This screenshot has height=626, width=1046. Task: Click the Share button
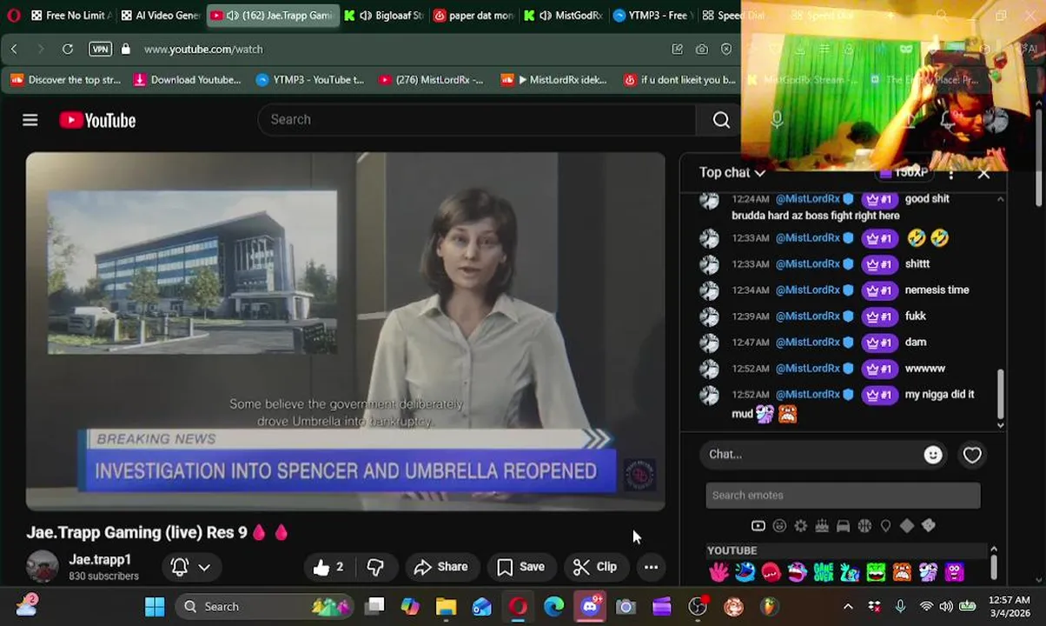pos(441,567)
